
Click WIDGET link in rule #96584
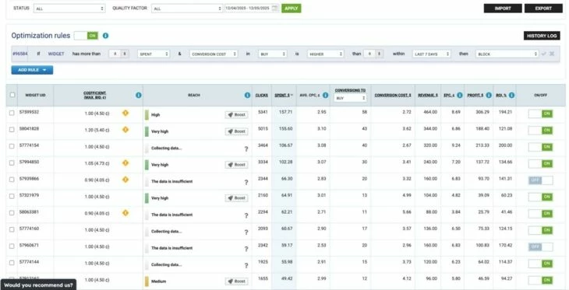coord(56,54)
